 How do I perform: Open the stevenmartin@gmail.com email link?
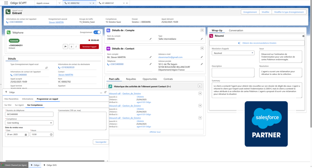[170, 57]
